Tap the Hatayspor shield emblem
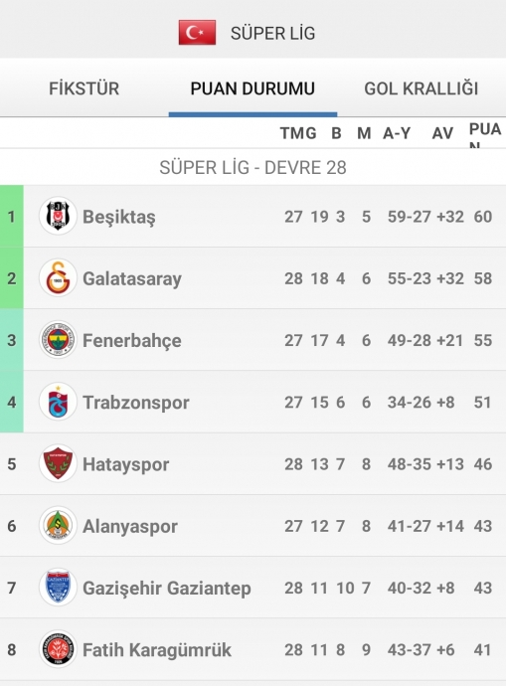Screen dimensions: 506x686 (58, 463)
